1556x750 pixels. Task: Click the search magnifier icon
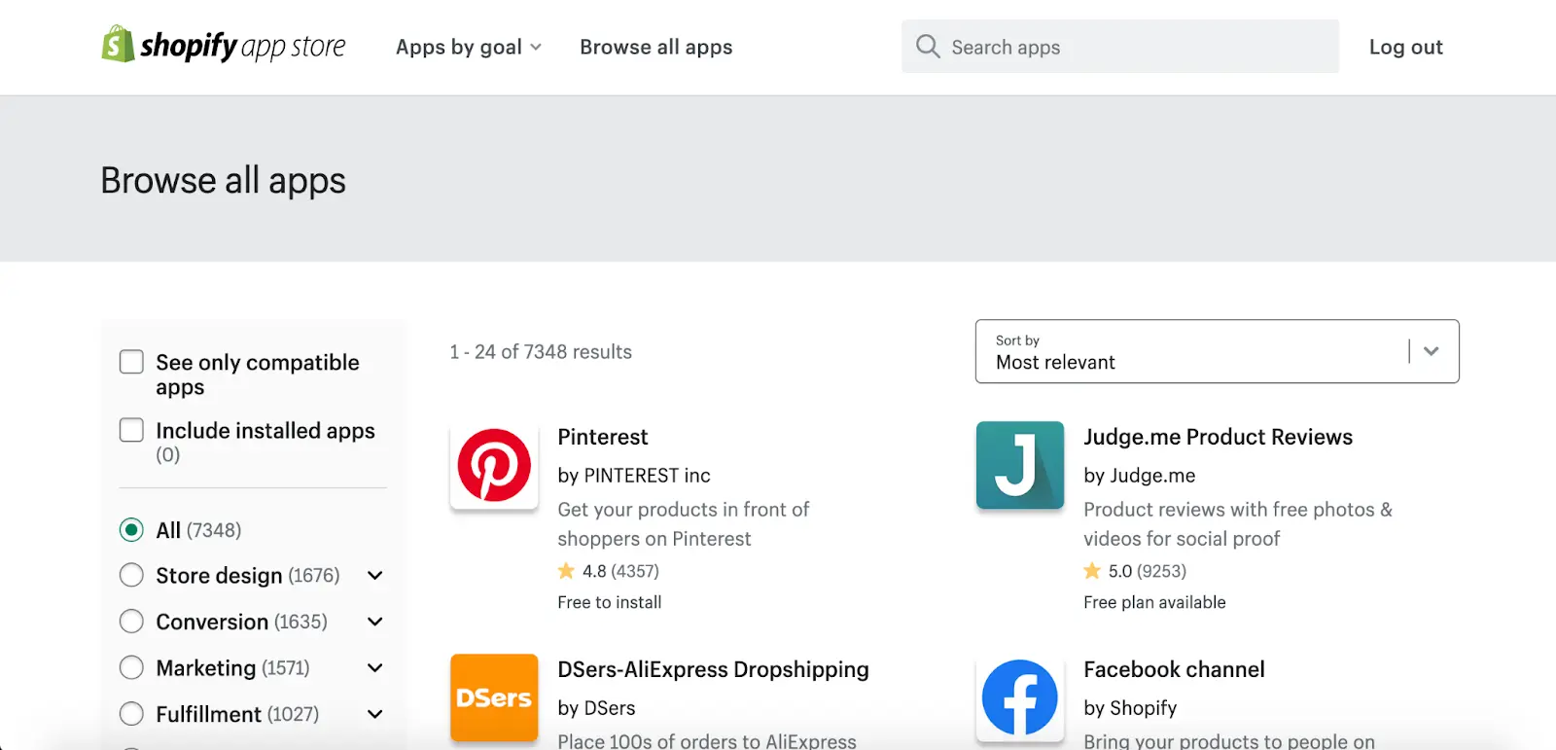tap(928, 46)
